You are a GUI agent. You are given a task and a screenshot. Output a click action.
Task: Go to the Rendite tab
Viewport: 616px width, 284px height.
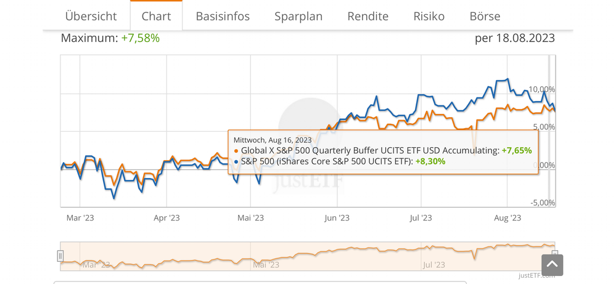coord(368,16)
